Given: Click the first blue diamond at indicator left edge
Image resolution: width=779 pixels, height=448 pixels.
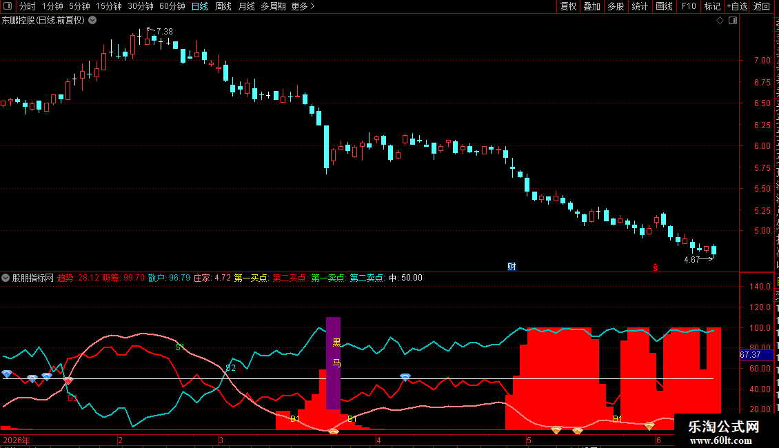Looking at the screenshot, I should (x=7, y=374).
